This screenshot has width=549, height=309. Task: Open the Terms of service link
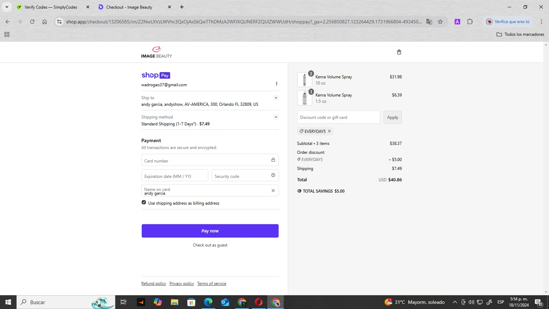(212, 284)
